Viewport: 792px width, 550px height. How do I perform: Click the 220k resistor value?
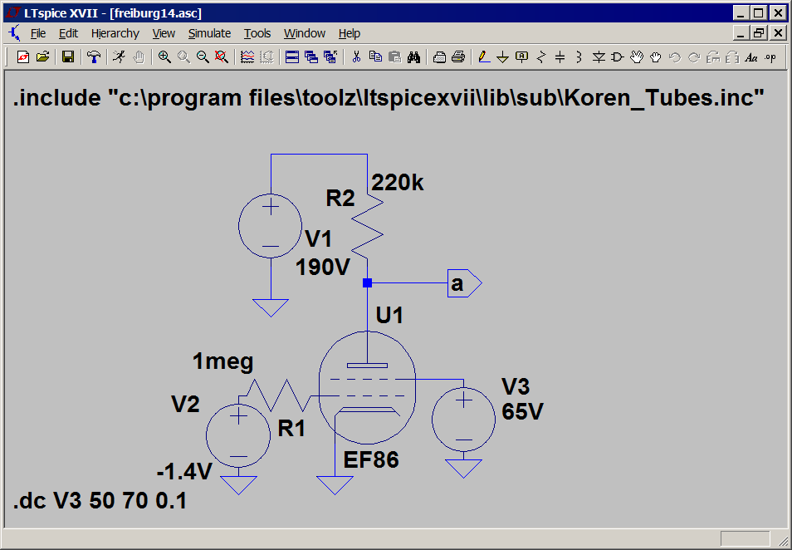[x=398, y=183]
